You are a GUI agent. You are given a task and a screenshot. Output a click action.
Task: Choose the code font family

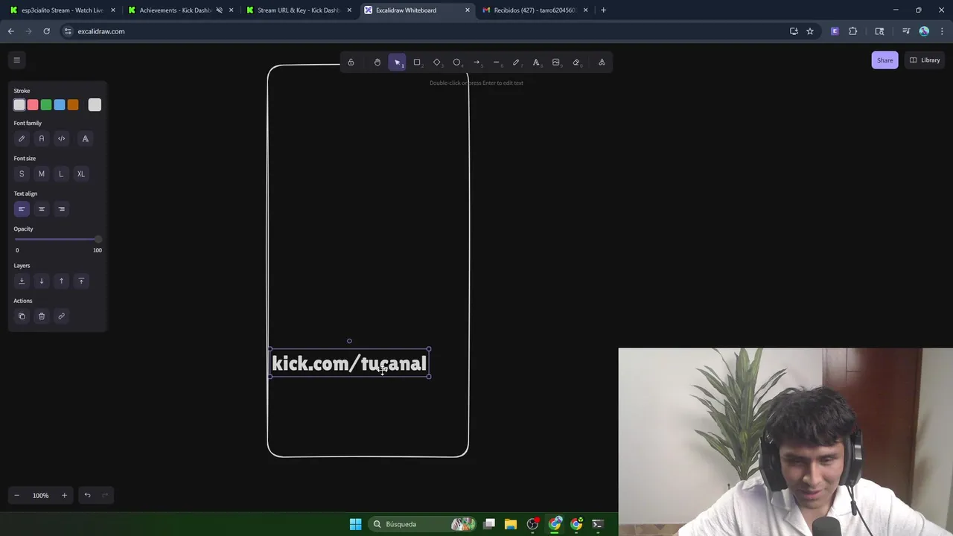click(x=62, y=138)
